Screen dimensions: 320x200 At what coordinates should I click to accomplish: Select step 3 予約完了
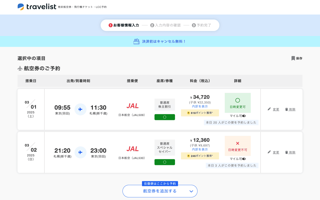(x=202, y=25)
